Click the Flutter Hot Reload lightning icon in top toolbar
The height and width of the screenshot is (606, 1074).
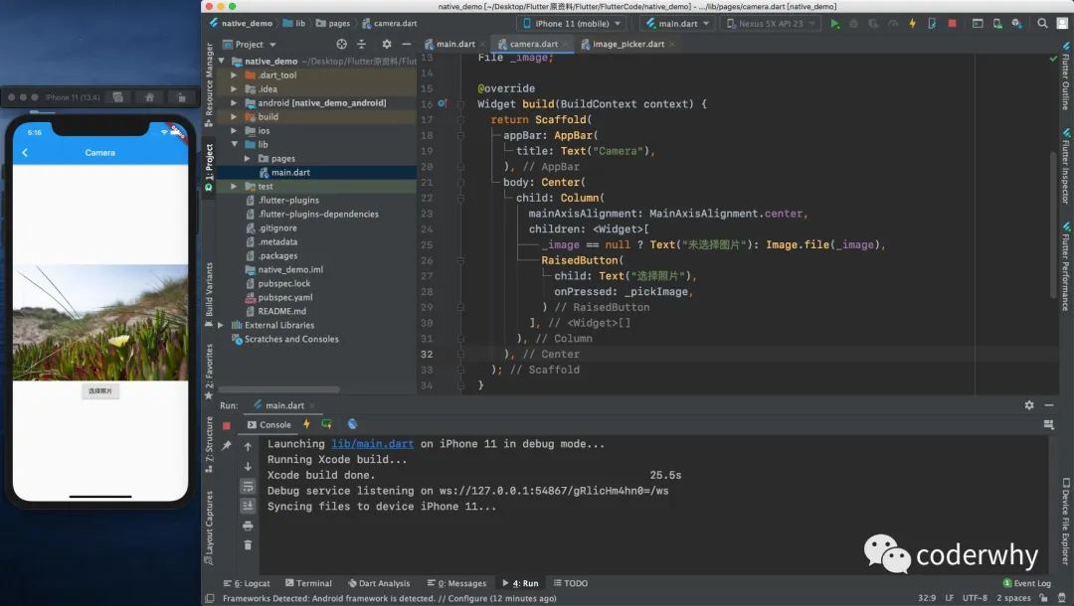912,23
